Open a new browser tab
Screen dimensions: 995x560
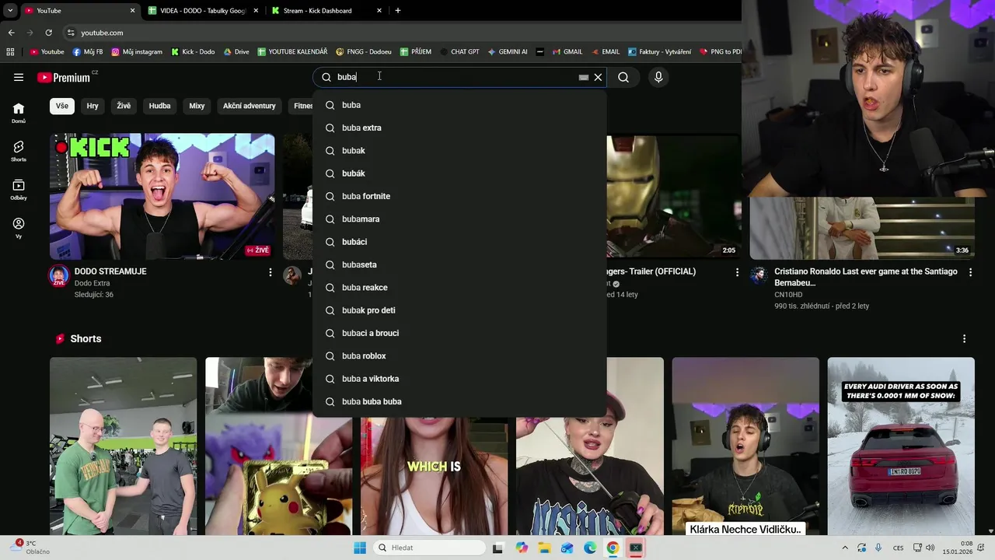pyautogui.click(x=398, y=11)
